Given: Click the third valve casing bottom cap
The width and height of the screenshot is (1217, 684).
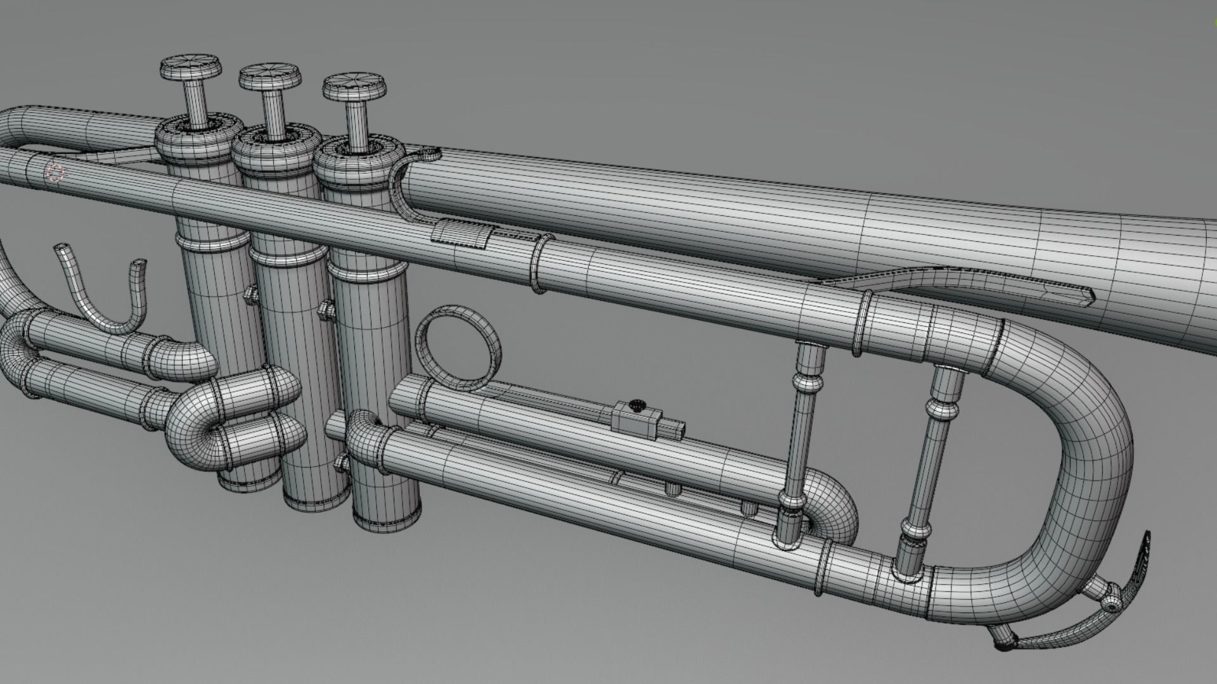Looking at the screenshot, I should tap(387, 522).
